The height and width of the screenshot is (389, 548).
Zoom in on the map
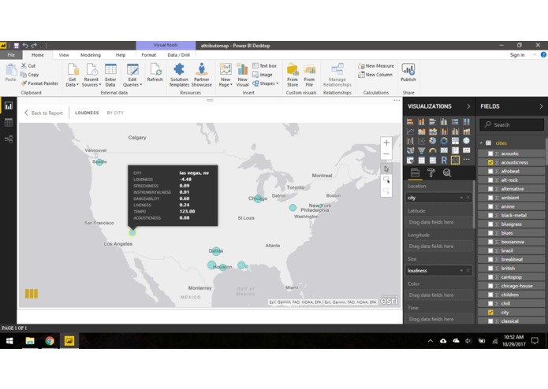click(386, 143)
